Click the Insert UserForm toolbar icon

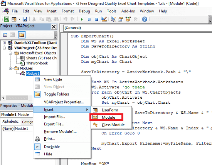[14, 19]
